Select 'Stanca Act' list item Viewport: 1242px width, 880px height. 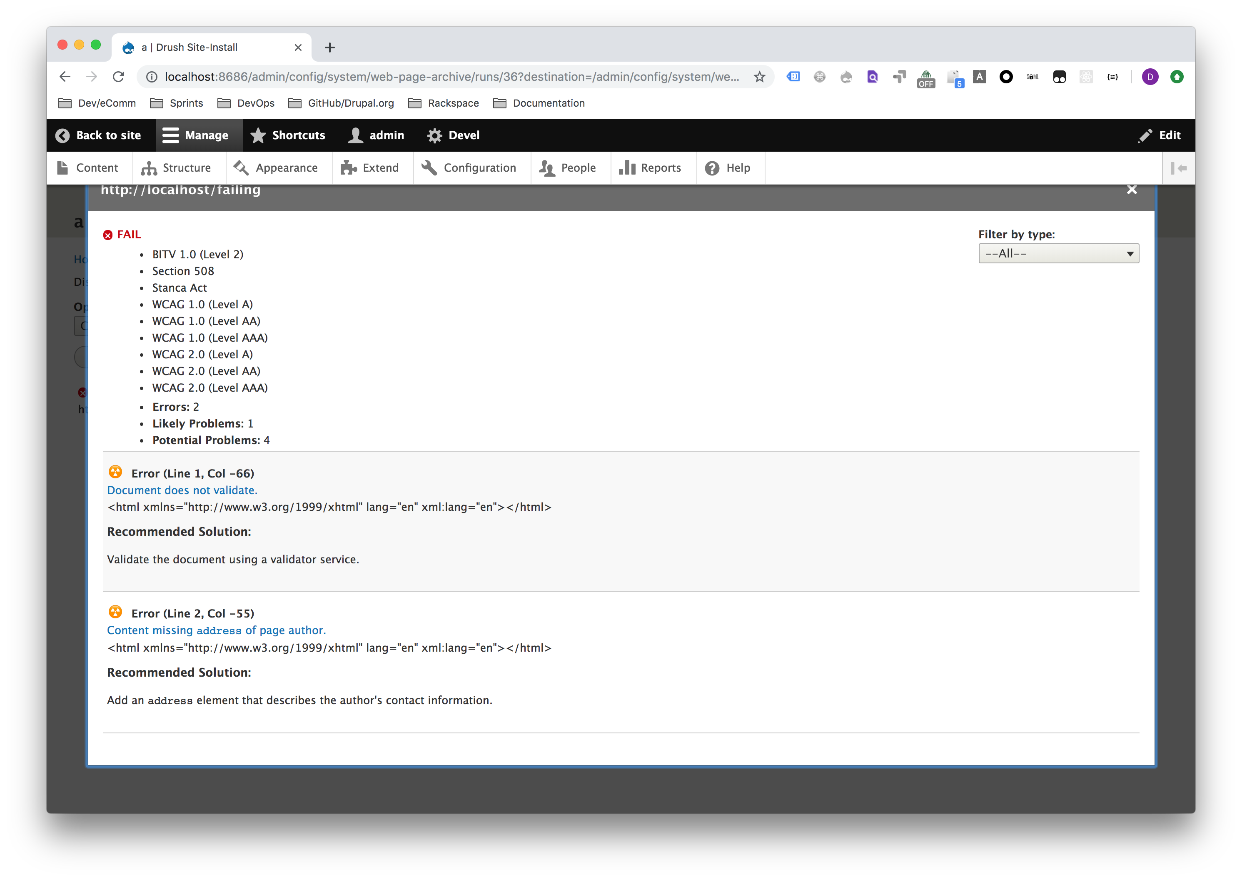click(x=179, y=288)
